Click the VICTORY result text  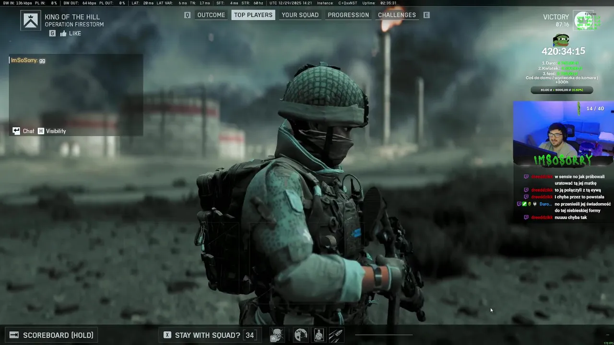pos(556,17)
